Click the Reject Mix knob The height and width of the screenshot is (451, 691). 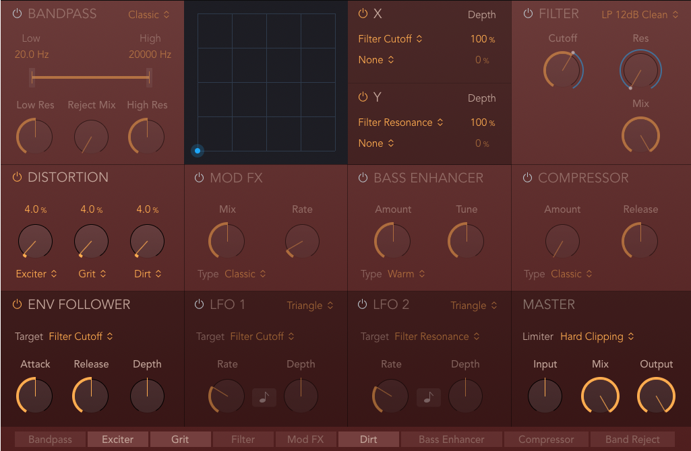pyautogui.click(x=91, y=137)
